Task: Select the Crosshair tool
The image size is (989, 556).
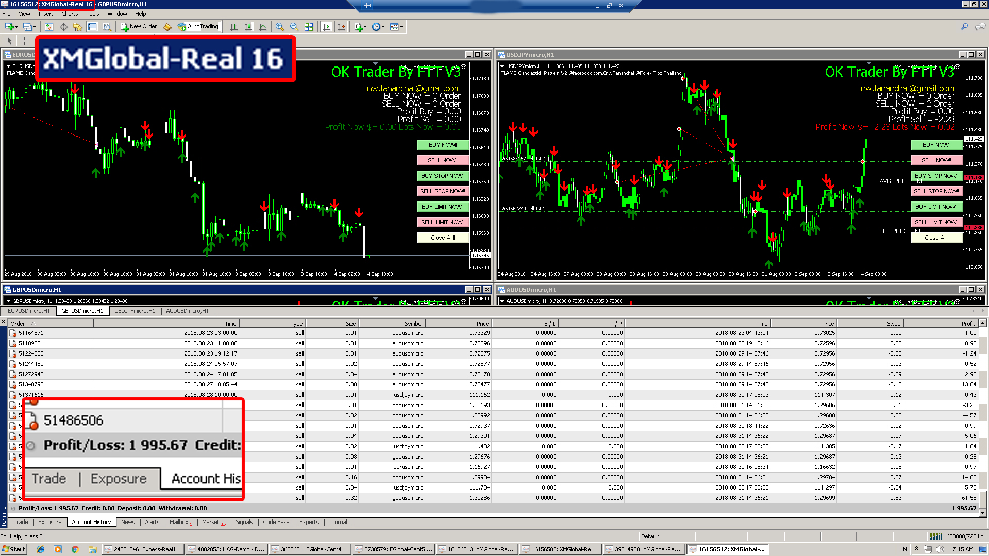Action: [x=24, y=41]
